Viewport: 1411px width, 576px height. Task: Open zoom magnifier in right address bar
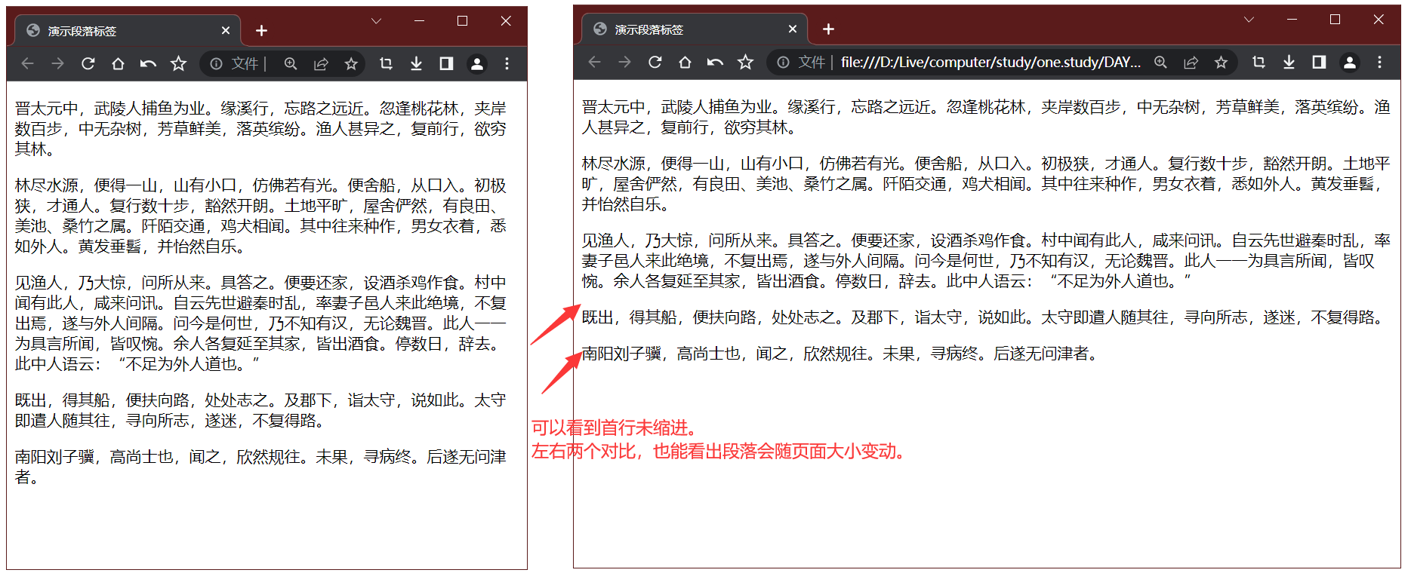pos(1160,63)
